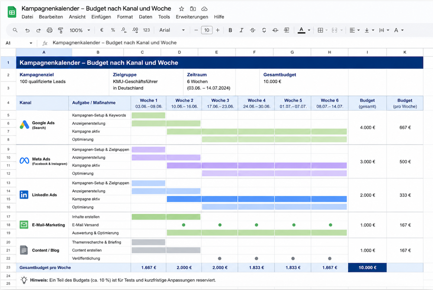Image resolution: width=433 pixels, height=290 pixels.
Task: Open the Bearbeiten menu
Action: click(x=51, y=17)
